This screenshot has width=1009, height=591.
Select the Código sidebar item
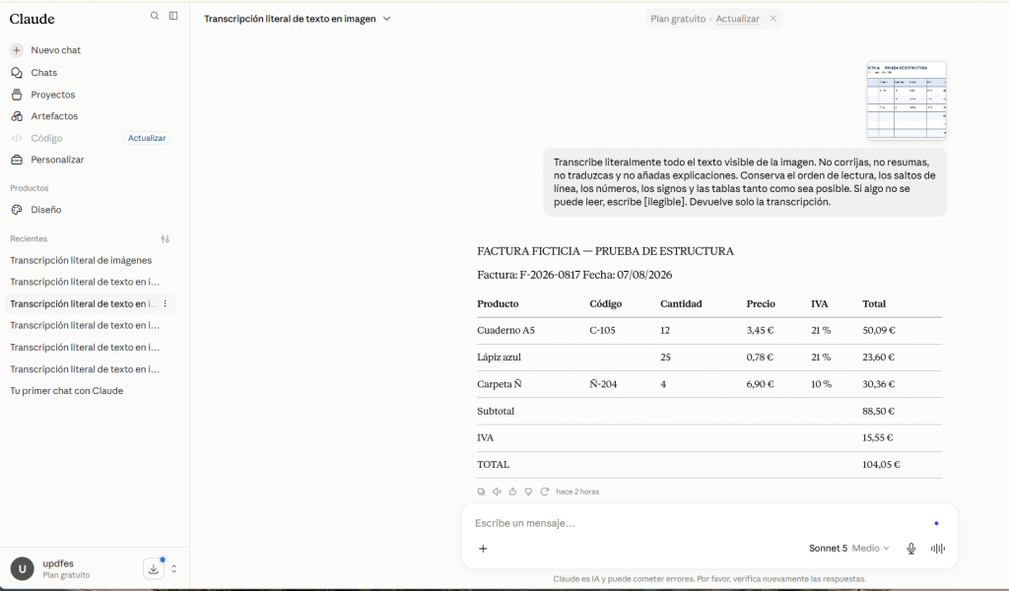coord(46,138)
